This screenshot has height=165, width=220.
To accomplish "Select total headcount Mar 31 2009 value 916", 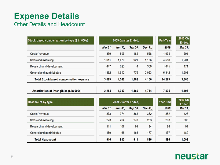I will point(108,139).
